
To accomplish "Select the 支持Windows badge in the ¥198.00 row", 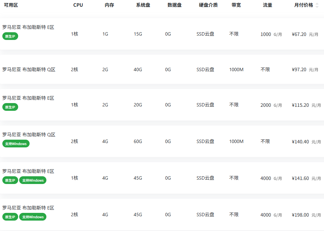I will 33,217.
